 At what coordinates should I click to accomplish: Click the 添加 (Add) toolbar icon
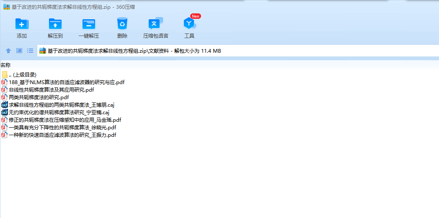[22, 24]
